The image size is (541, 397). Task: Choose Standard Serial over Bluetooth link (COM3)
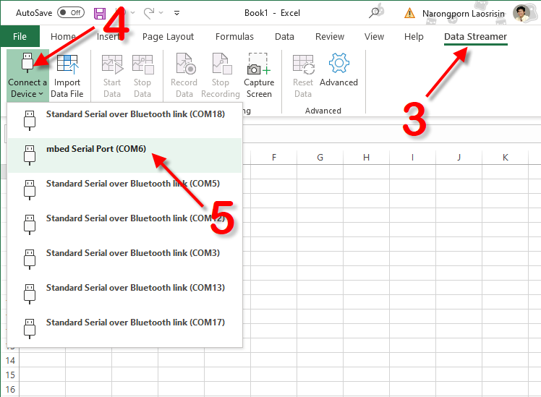click(x=125, y=260)
